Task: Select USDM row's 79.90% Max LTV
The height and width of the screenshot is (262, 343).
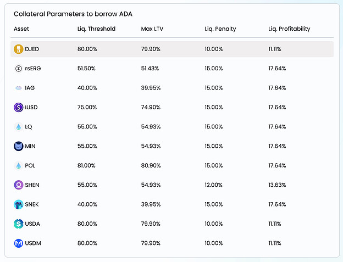Action: point(151,243)
